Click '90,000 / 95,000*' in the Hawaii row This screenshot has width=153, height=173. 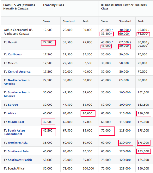pos(144,44)
